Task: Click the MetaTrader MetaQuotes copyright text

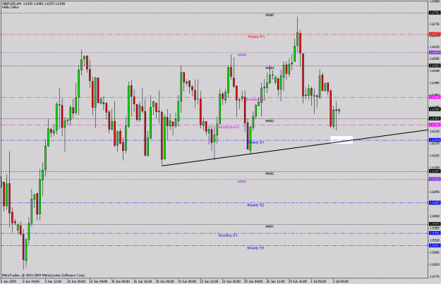Action: [44, 276]
